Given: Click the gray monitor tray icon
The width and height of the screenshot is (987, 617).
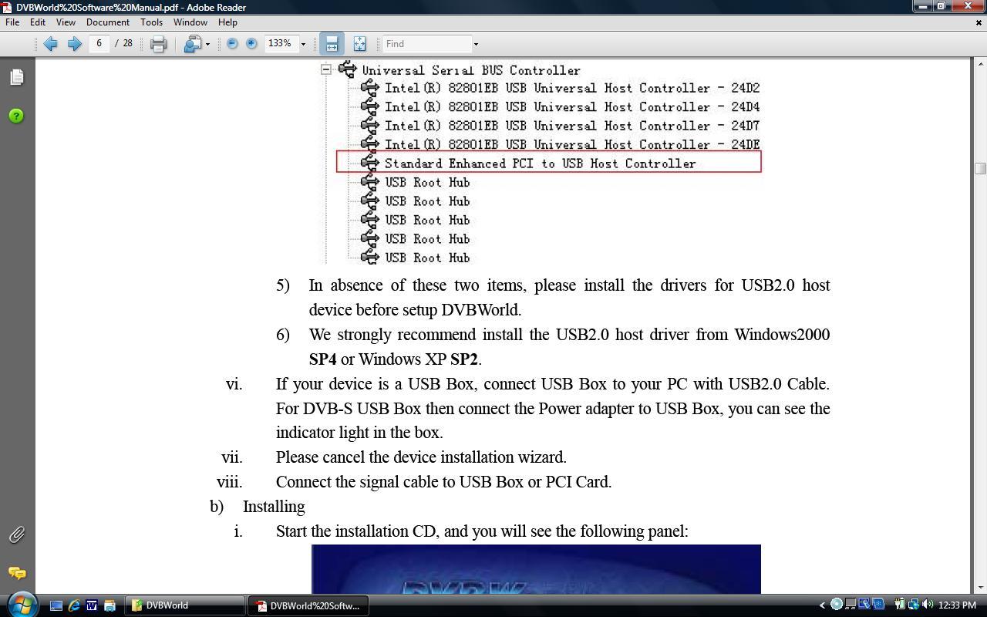Looking at the screenshot, I should (851, 605).
